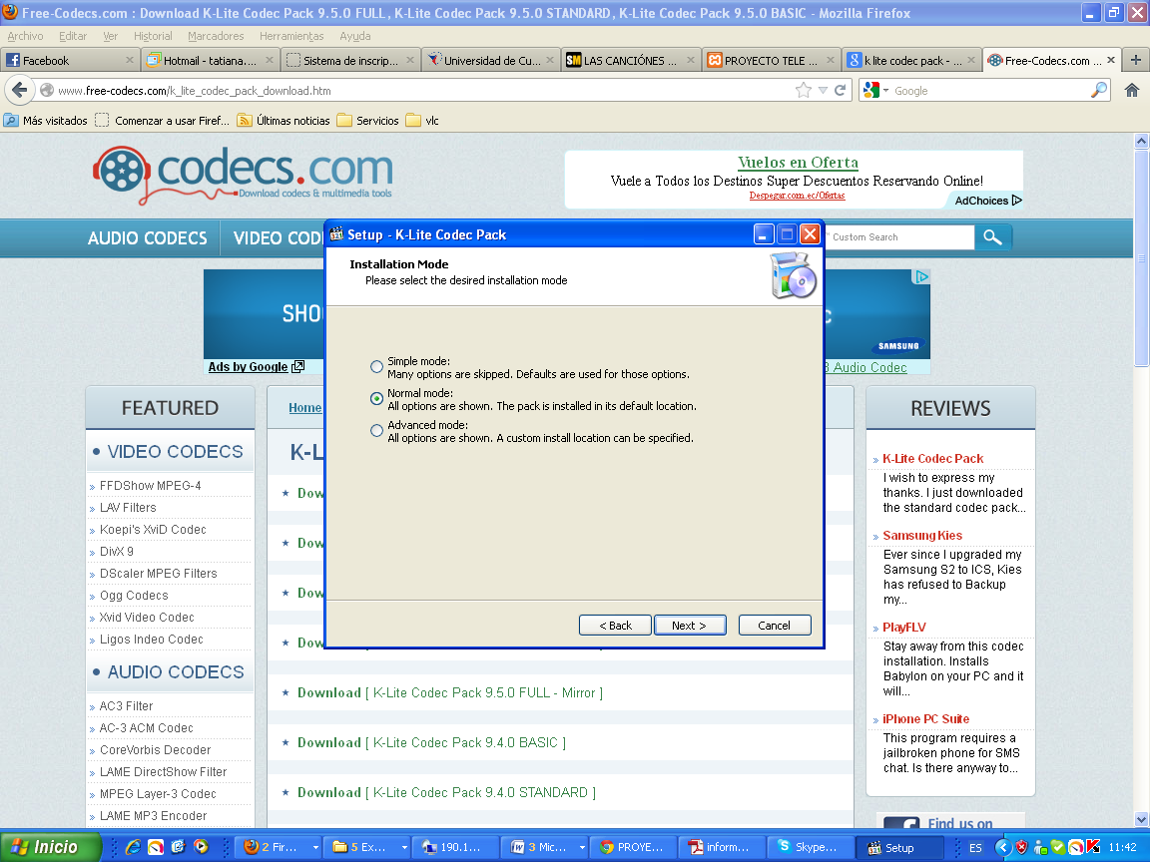Expand hidden system tray icons
1150x862 pixels.
click(x=1002, y=848)
